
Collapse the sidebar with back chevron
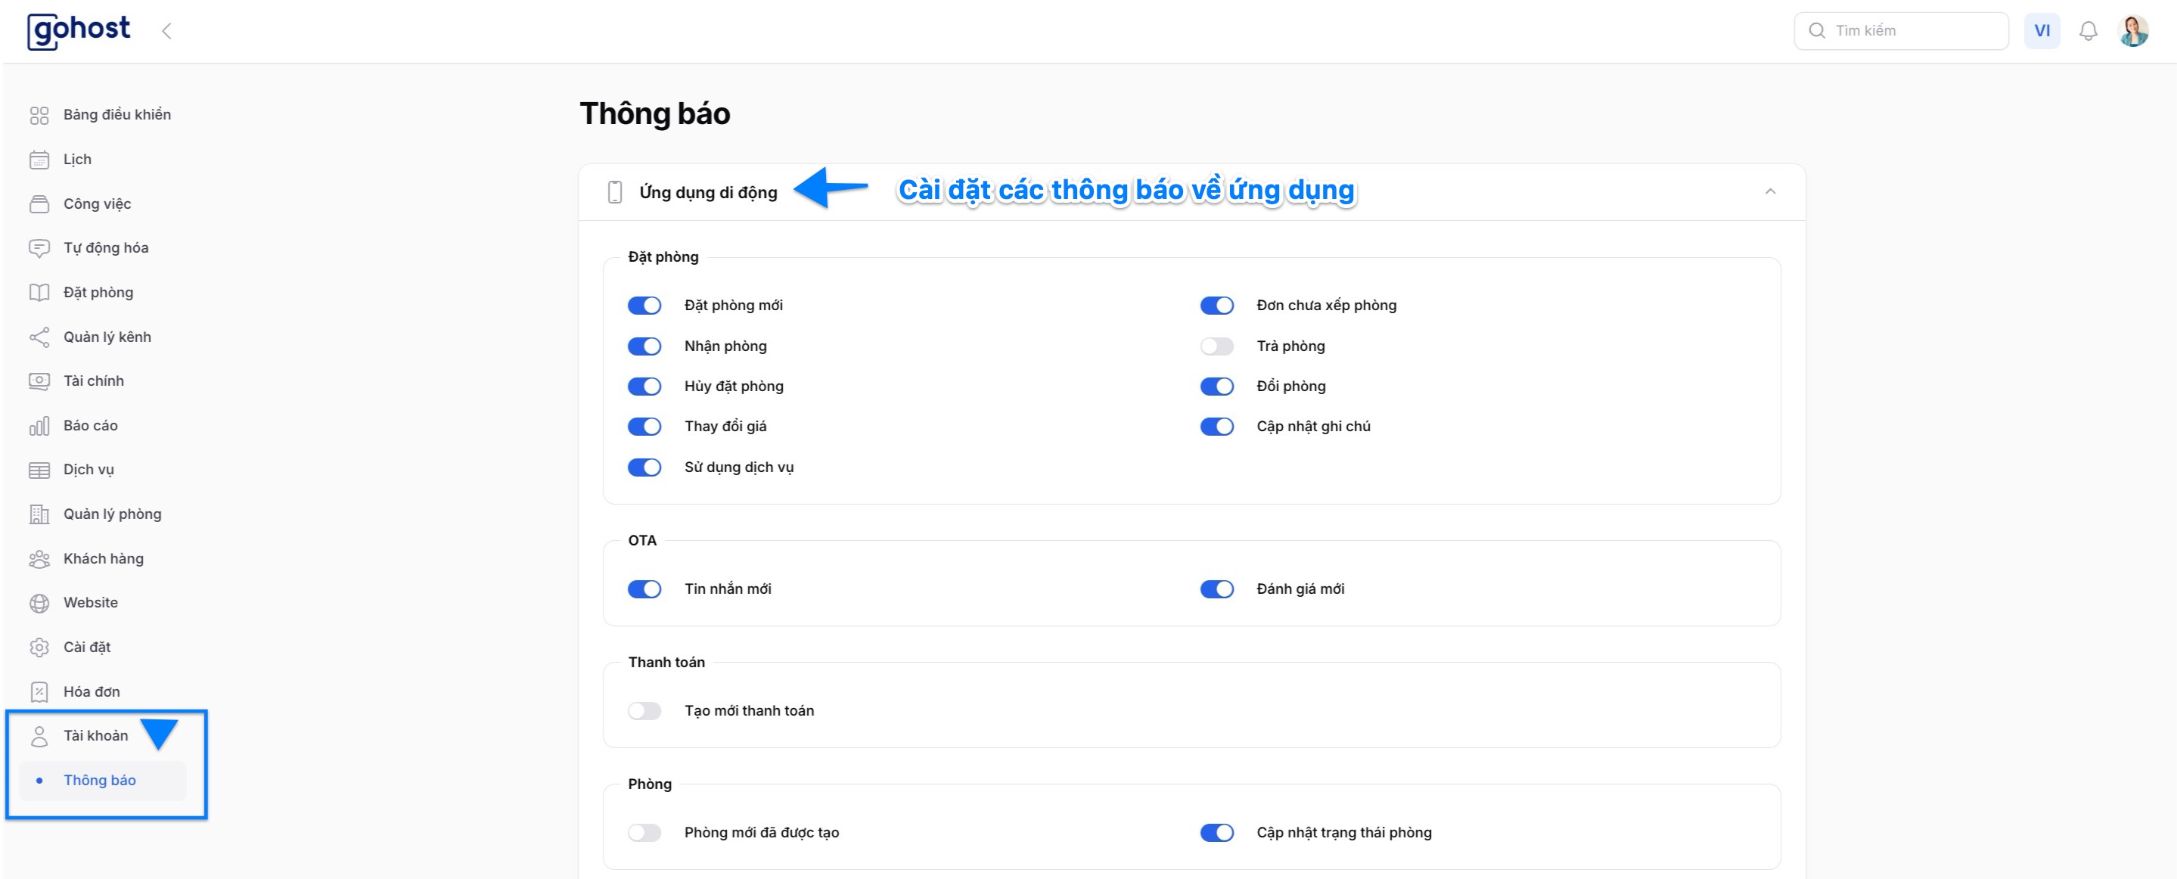(166, 31)
